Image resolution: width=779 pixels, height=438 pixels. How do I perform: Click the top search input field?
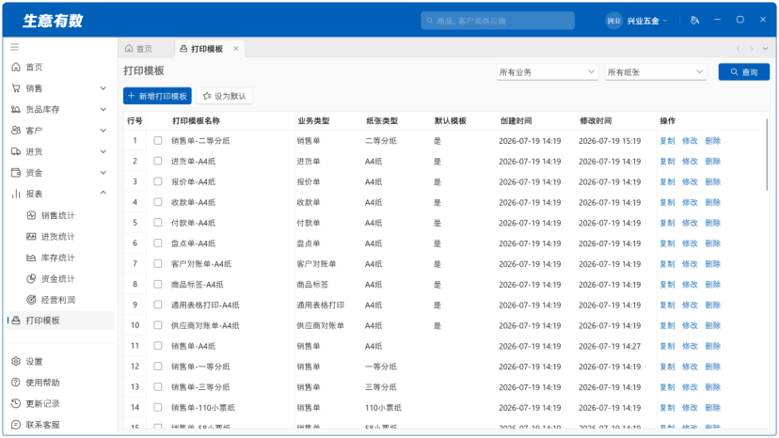coord(498,21)
